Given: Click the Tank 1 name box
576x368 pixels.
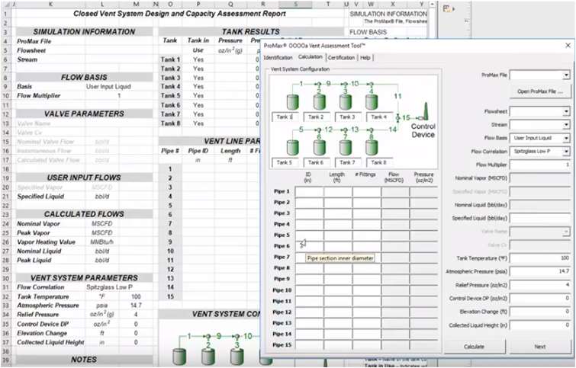Looking at the screenshot, I should pyautogui.click(x=285, y=117).
